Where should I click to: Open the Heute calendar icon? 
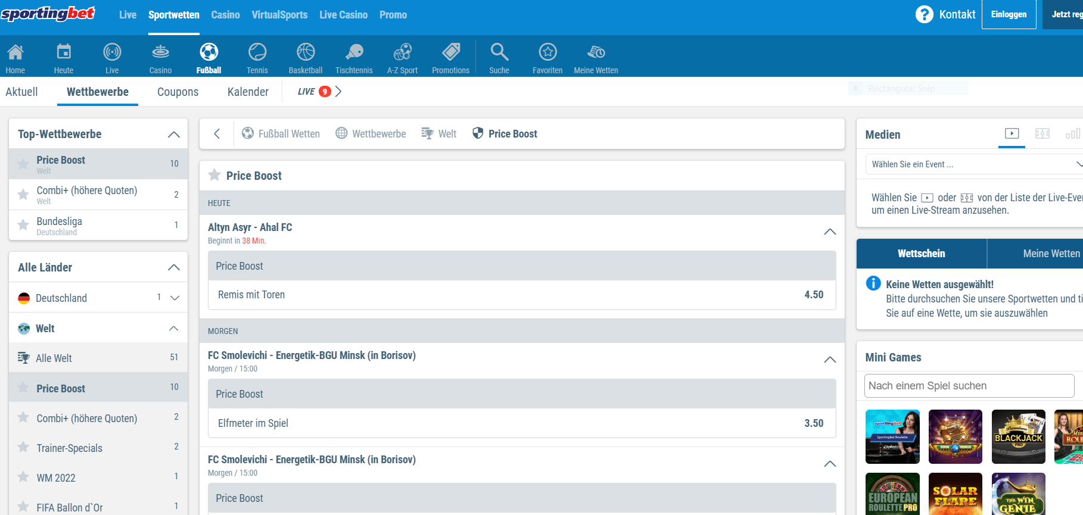coord(64,52)
